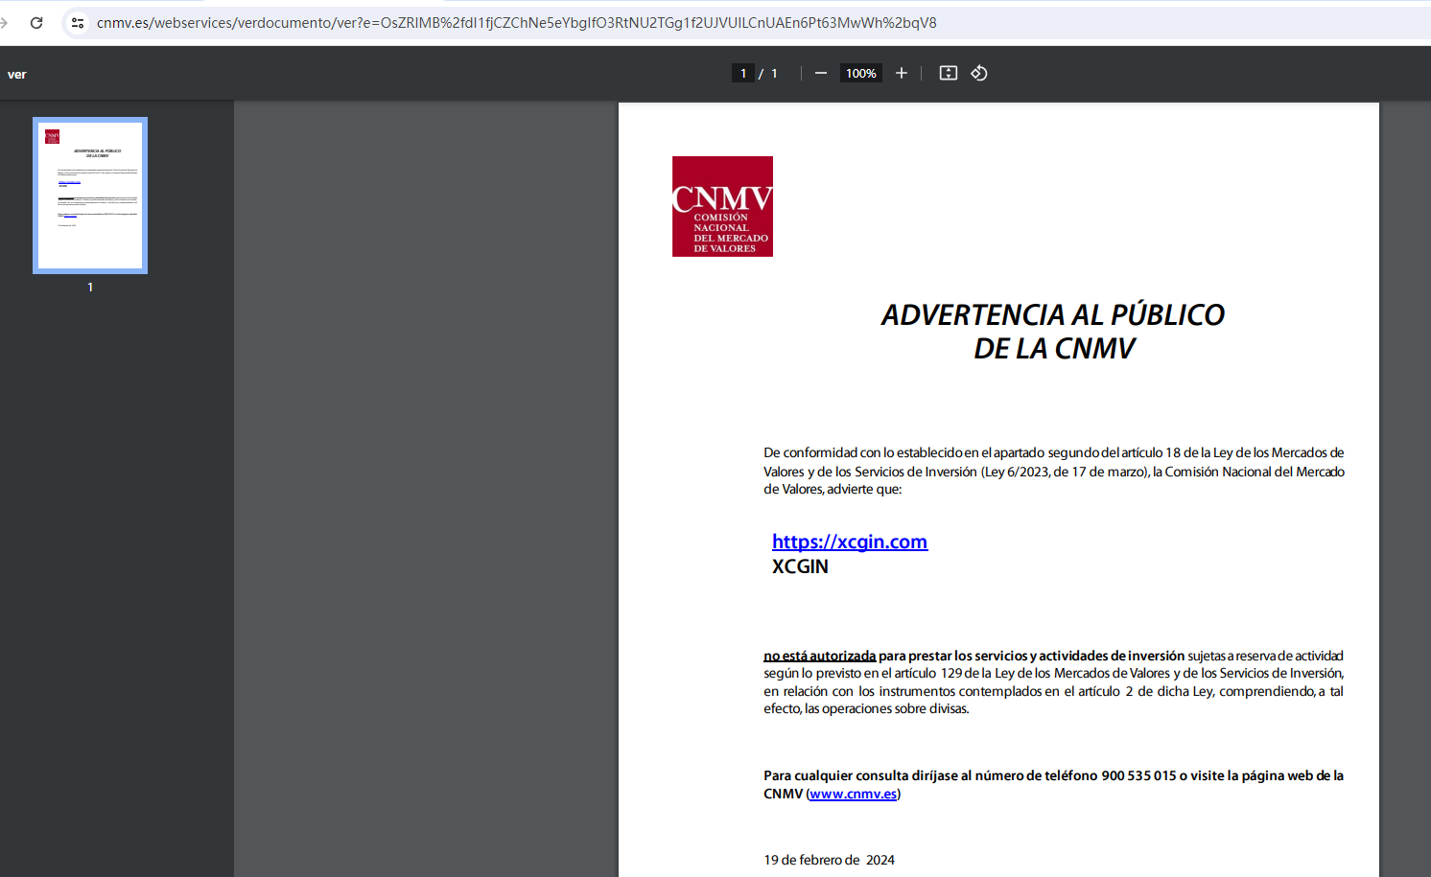Select the page 1 thumbnail
Viewport: 1431px width, 877px height.
point(90,196)
